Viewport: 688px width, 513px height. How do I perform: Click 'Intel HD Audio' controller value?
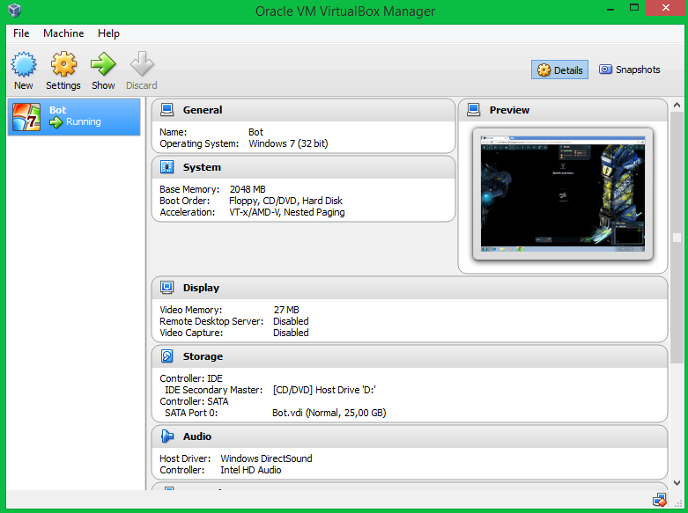(x=250, y=470)
